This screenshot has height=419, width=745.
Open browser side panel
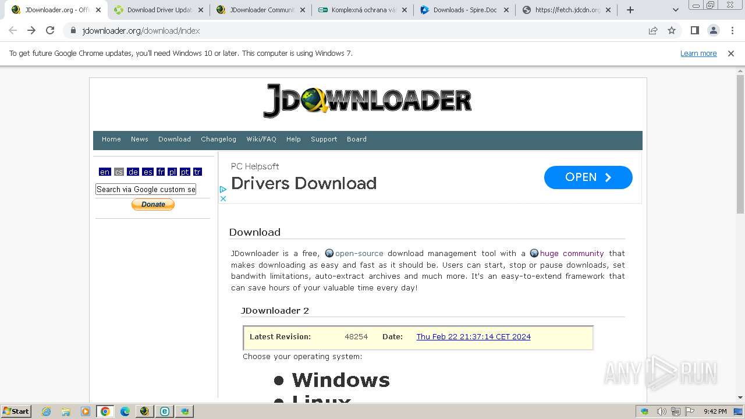click(694, 30)
